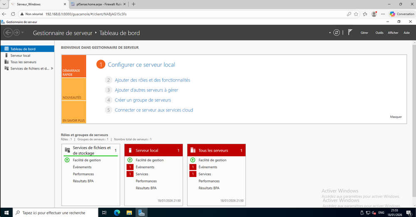Click Ajouter des rôles et des fonctionnalités link

pyautogui.click(x=152, y=80)
